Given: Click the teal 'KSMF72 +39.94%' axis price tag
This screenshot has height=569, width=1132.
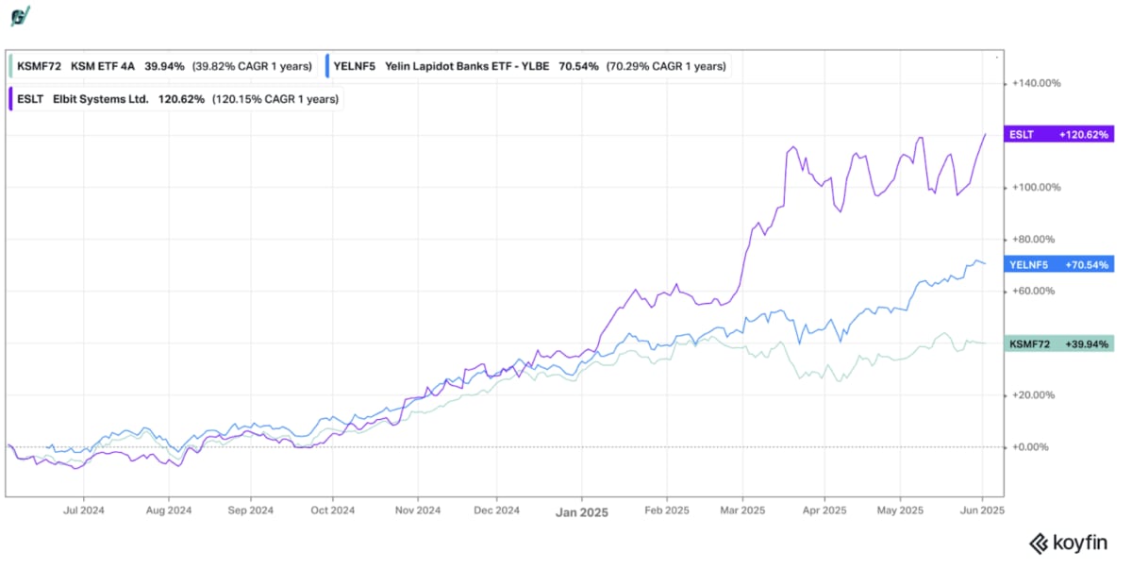Looking at the screenshot, I should pos(1059,343).
